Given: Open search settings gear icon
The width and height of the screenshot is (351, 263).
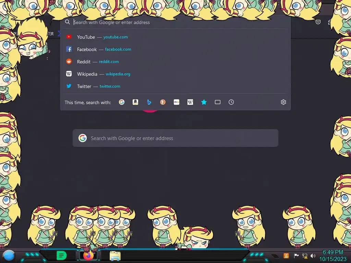Looking at the screenshot, I should point(283,102).
